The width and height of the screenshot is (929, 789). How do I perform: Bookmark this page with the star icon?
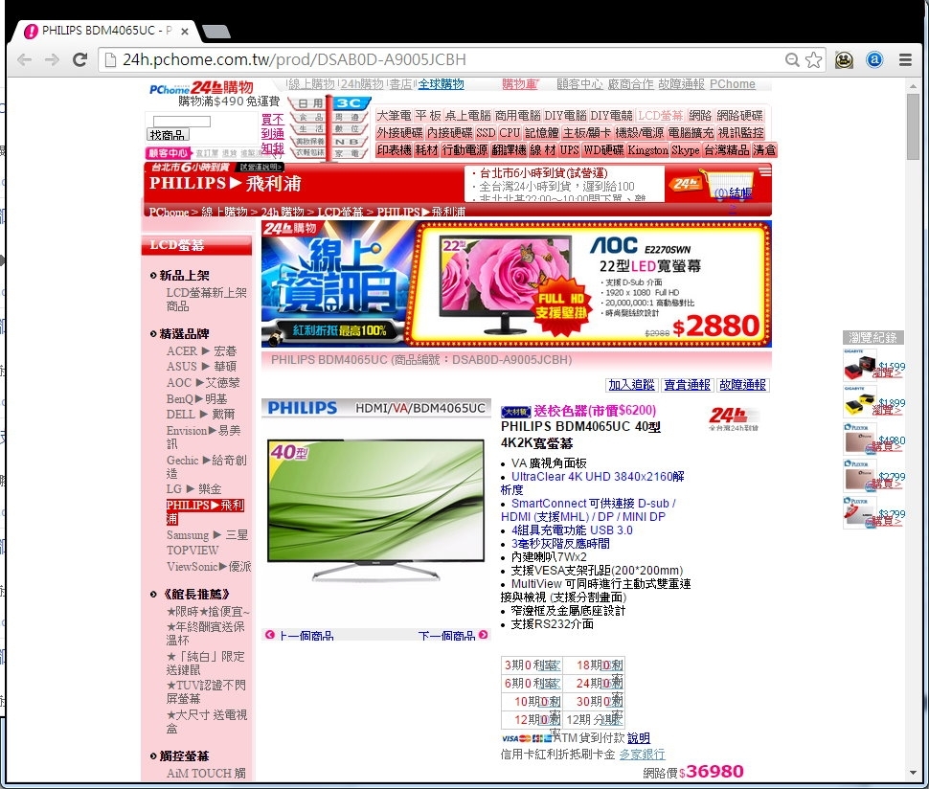point(813,59)
